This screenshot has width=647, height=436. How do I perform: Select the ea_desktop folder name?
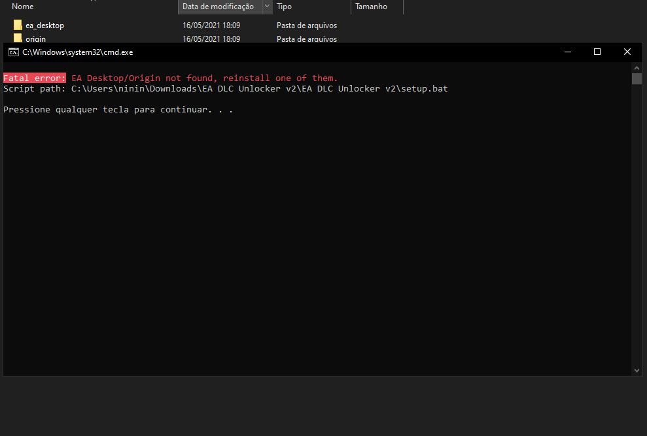point(44,25)
